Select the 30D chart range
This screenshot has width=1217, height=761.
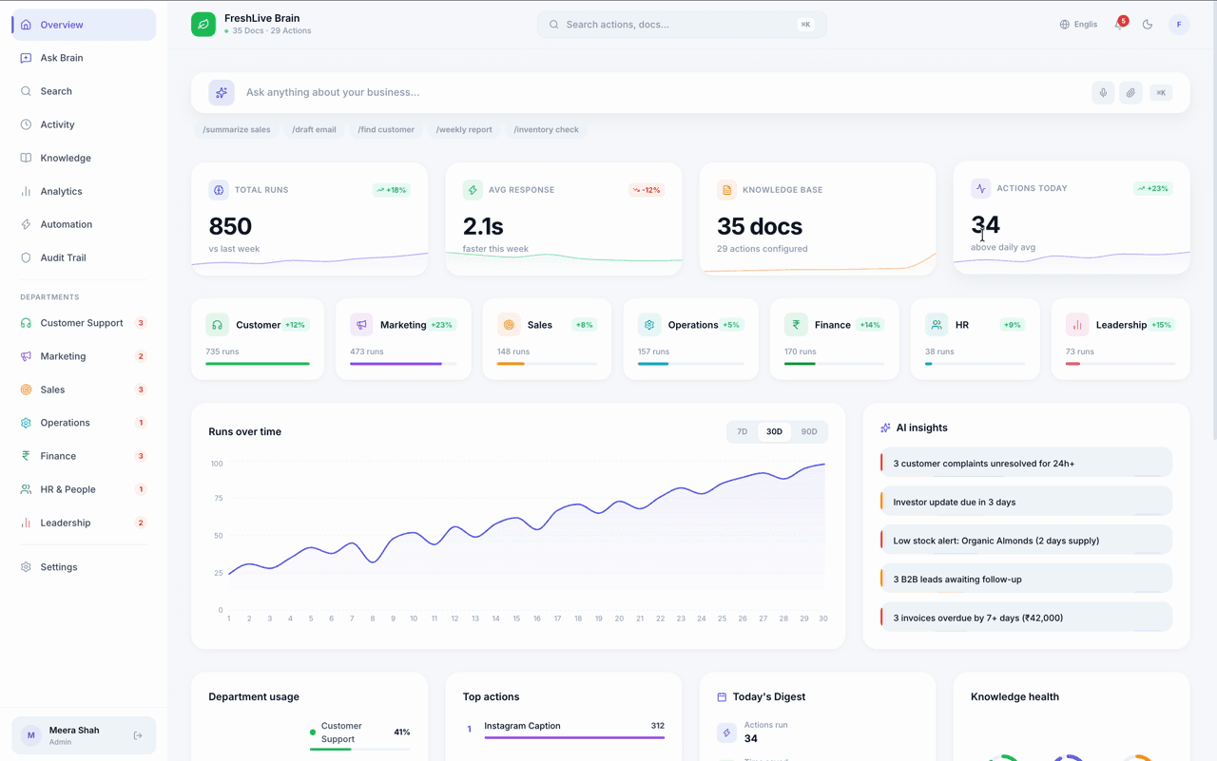(x=774, y=432)
